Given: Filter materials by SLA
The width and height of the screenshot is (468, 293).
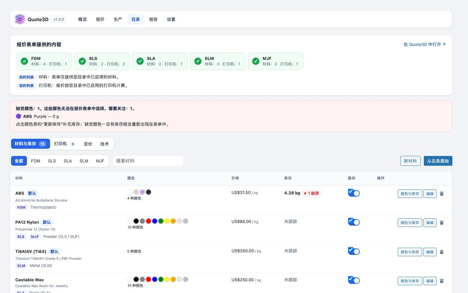Looking at the screenshot, I should point(68,161).
